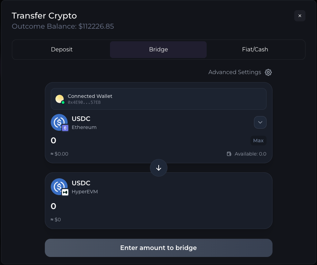Screen dimensions: 317x265
Task: Select the Bridge tab
Action: (x=158, y=49)
